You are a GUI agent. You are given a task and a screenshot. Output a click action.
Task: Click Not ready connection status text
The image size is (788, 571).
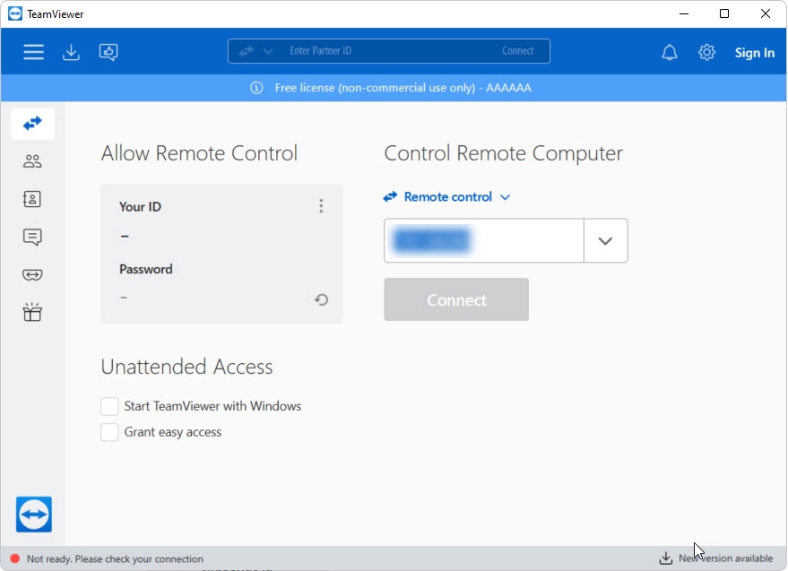[x=115, y=559]
